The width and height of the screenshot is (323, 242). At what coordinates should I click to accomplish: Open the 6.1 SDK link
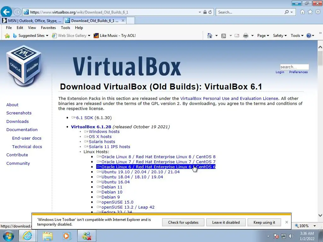pos(85,118)
